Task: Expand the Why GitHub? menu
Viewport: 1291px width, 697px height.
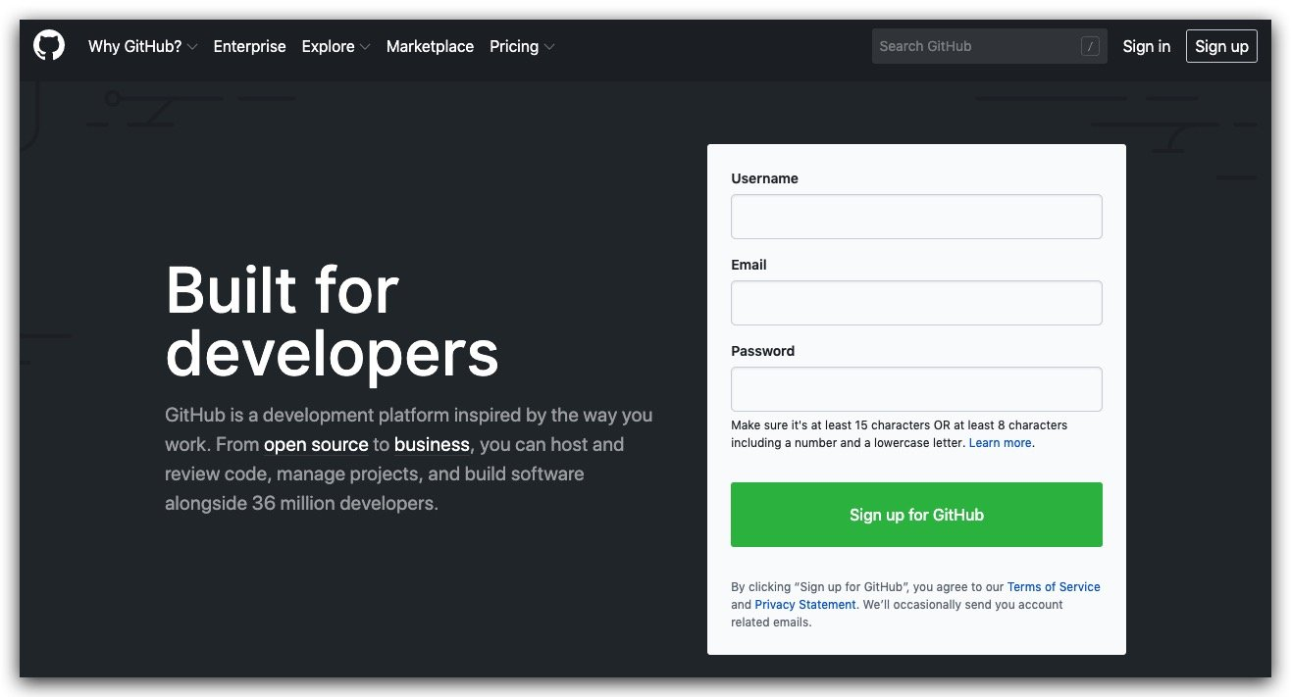Action: (x=142, y=46)
